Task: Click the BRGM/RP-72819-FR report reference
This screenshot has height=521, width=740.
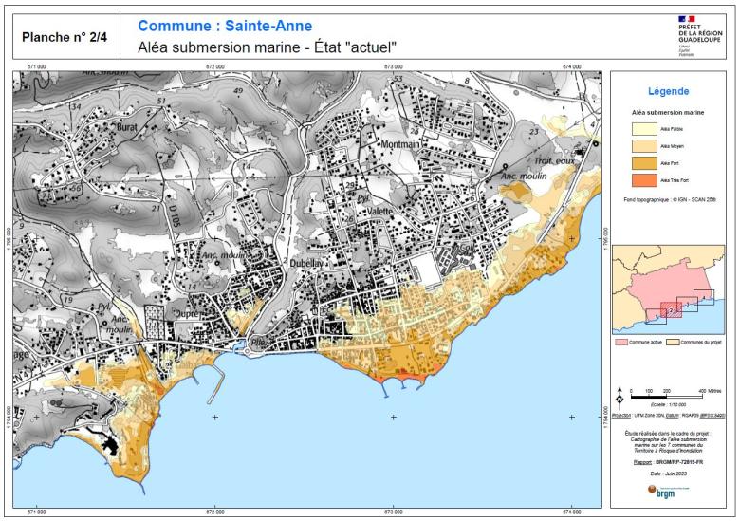Action: click(675, 462)
